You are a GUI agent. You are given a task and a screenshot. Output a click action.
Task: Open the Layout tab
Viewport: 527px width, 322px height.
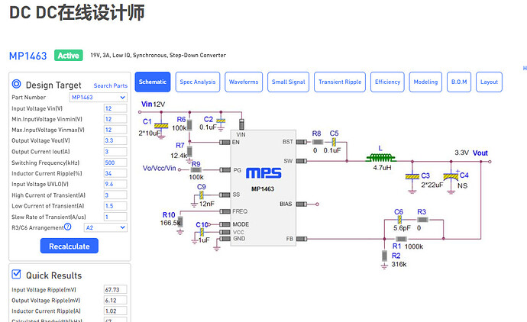coord(489,82)
